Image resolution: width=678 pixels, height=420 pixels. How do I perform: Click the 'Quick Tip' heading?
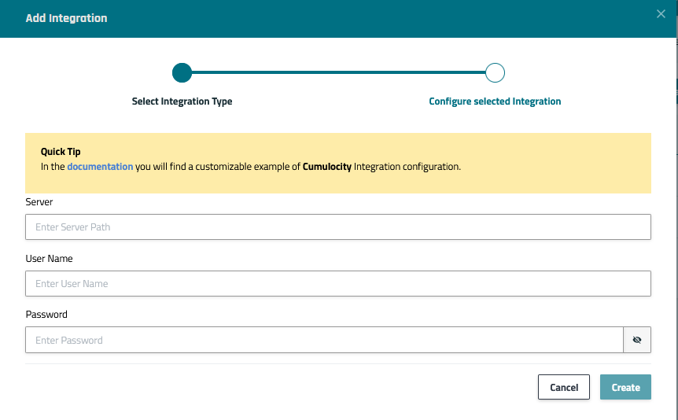click(x=61, y=152)
